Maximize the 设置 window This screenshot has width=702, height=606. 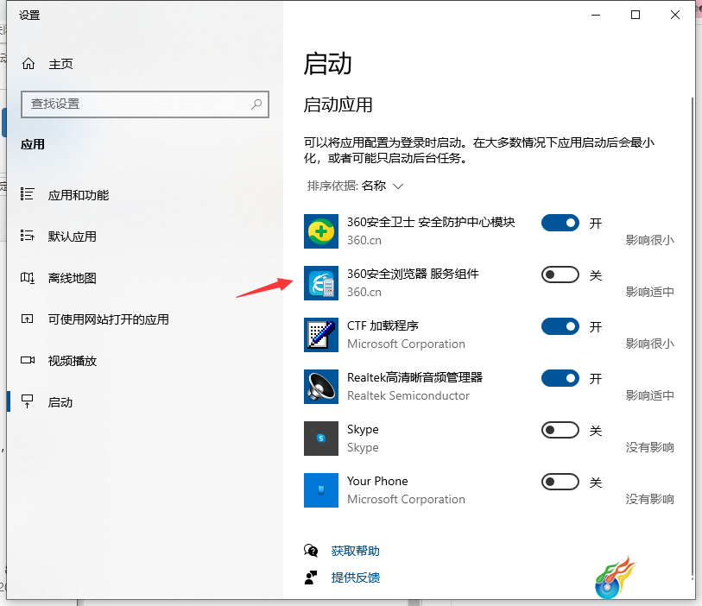click(636, 15)
